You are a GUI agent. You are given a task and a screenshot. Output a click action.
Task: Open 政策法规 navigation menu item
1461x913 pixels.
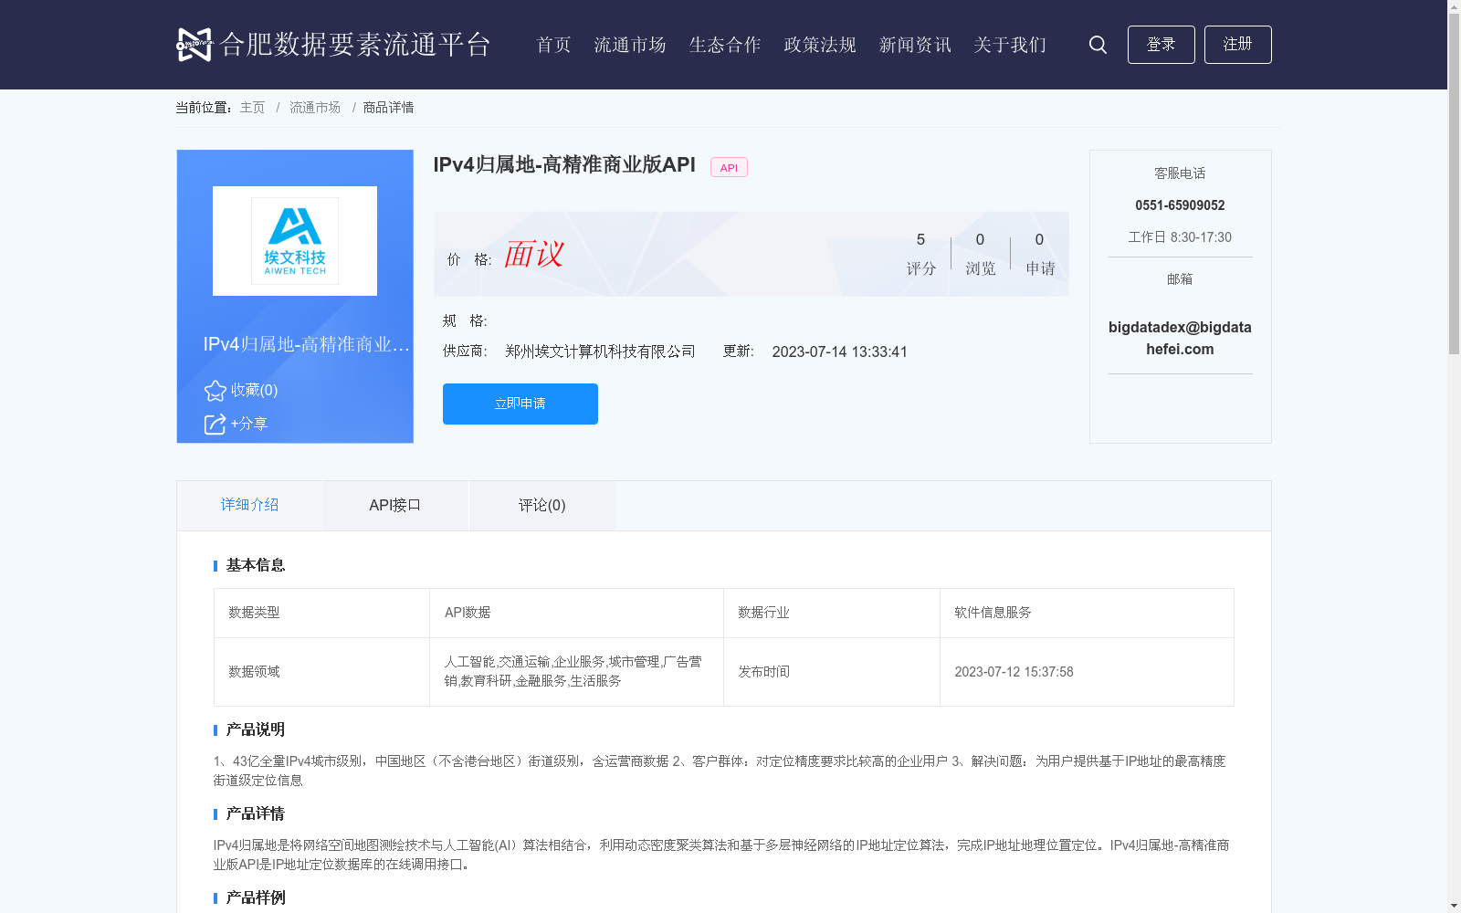[x=820, y=45]
